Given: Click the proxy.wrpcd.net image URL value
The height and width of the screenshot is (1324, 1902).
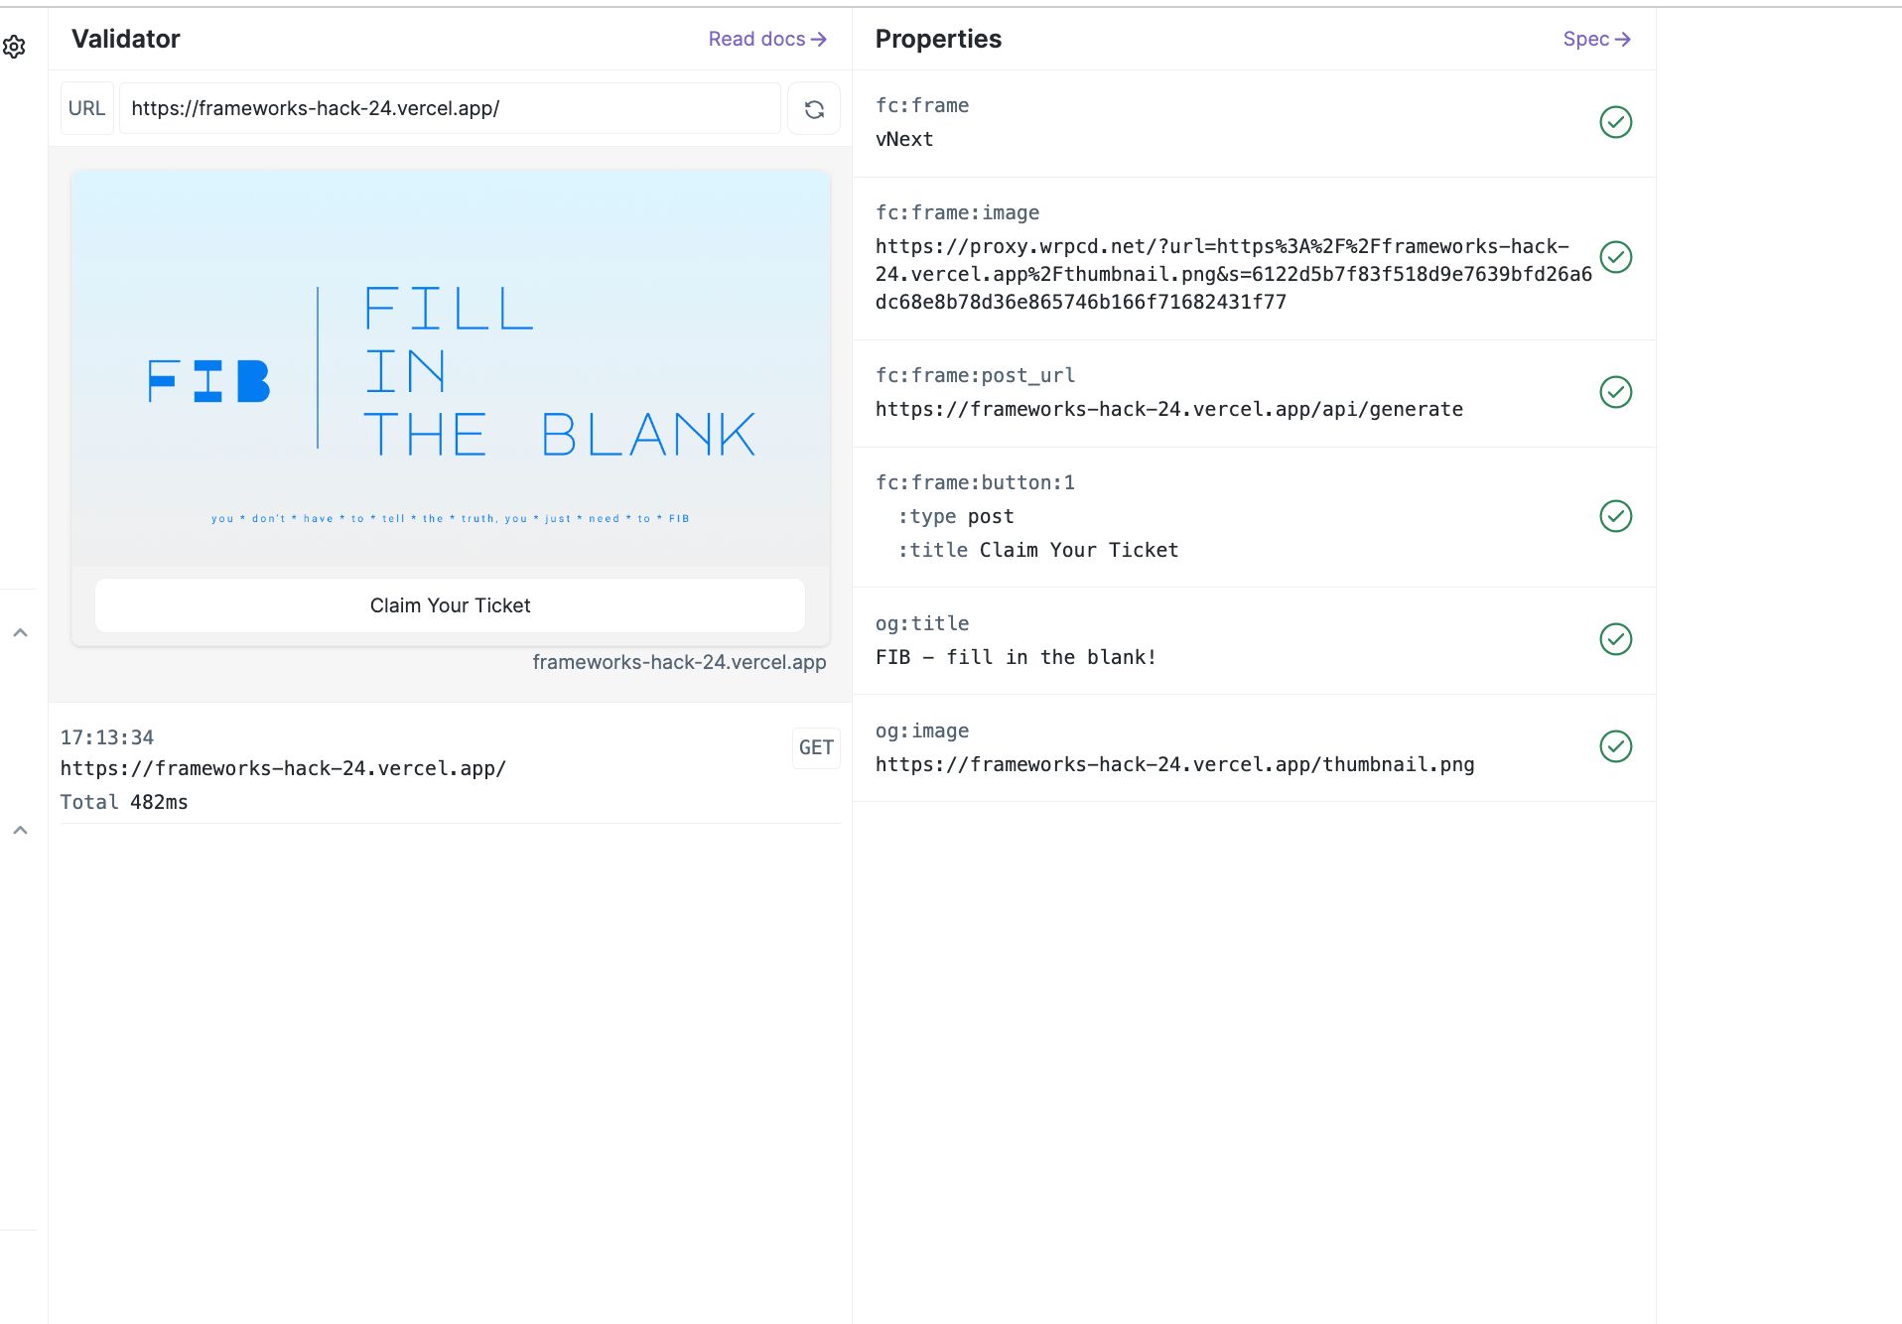Looking at the screenshot, I should (x=1233, y=274).
